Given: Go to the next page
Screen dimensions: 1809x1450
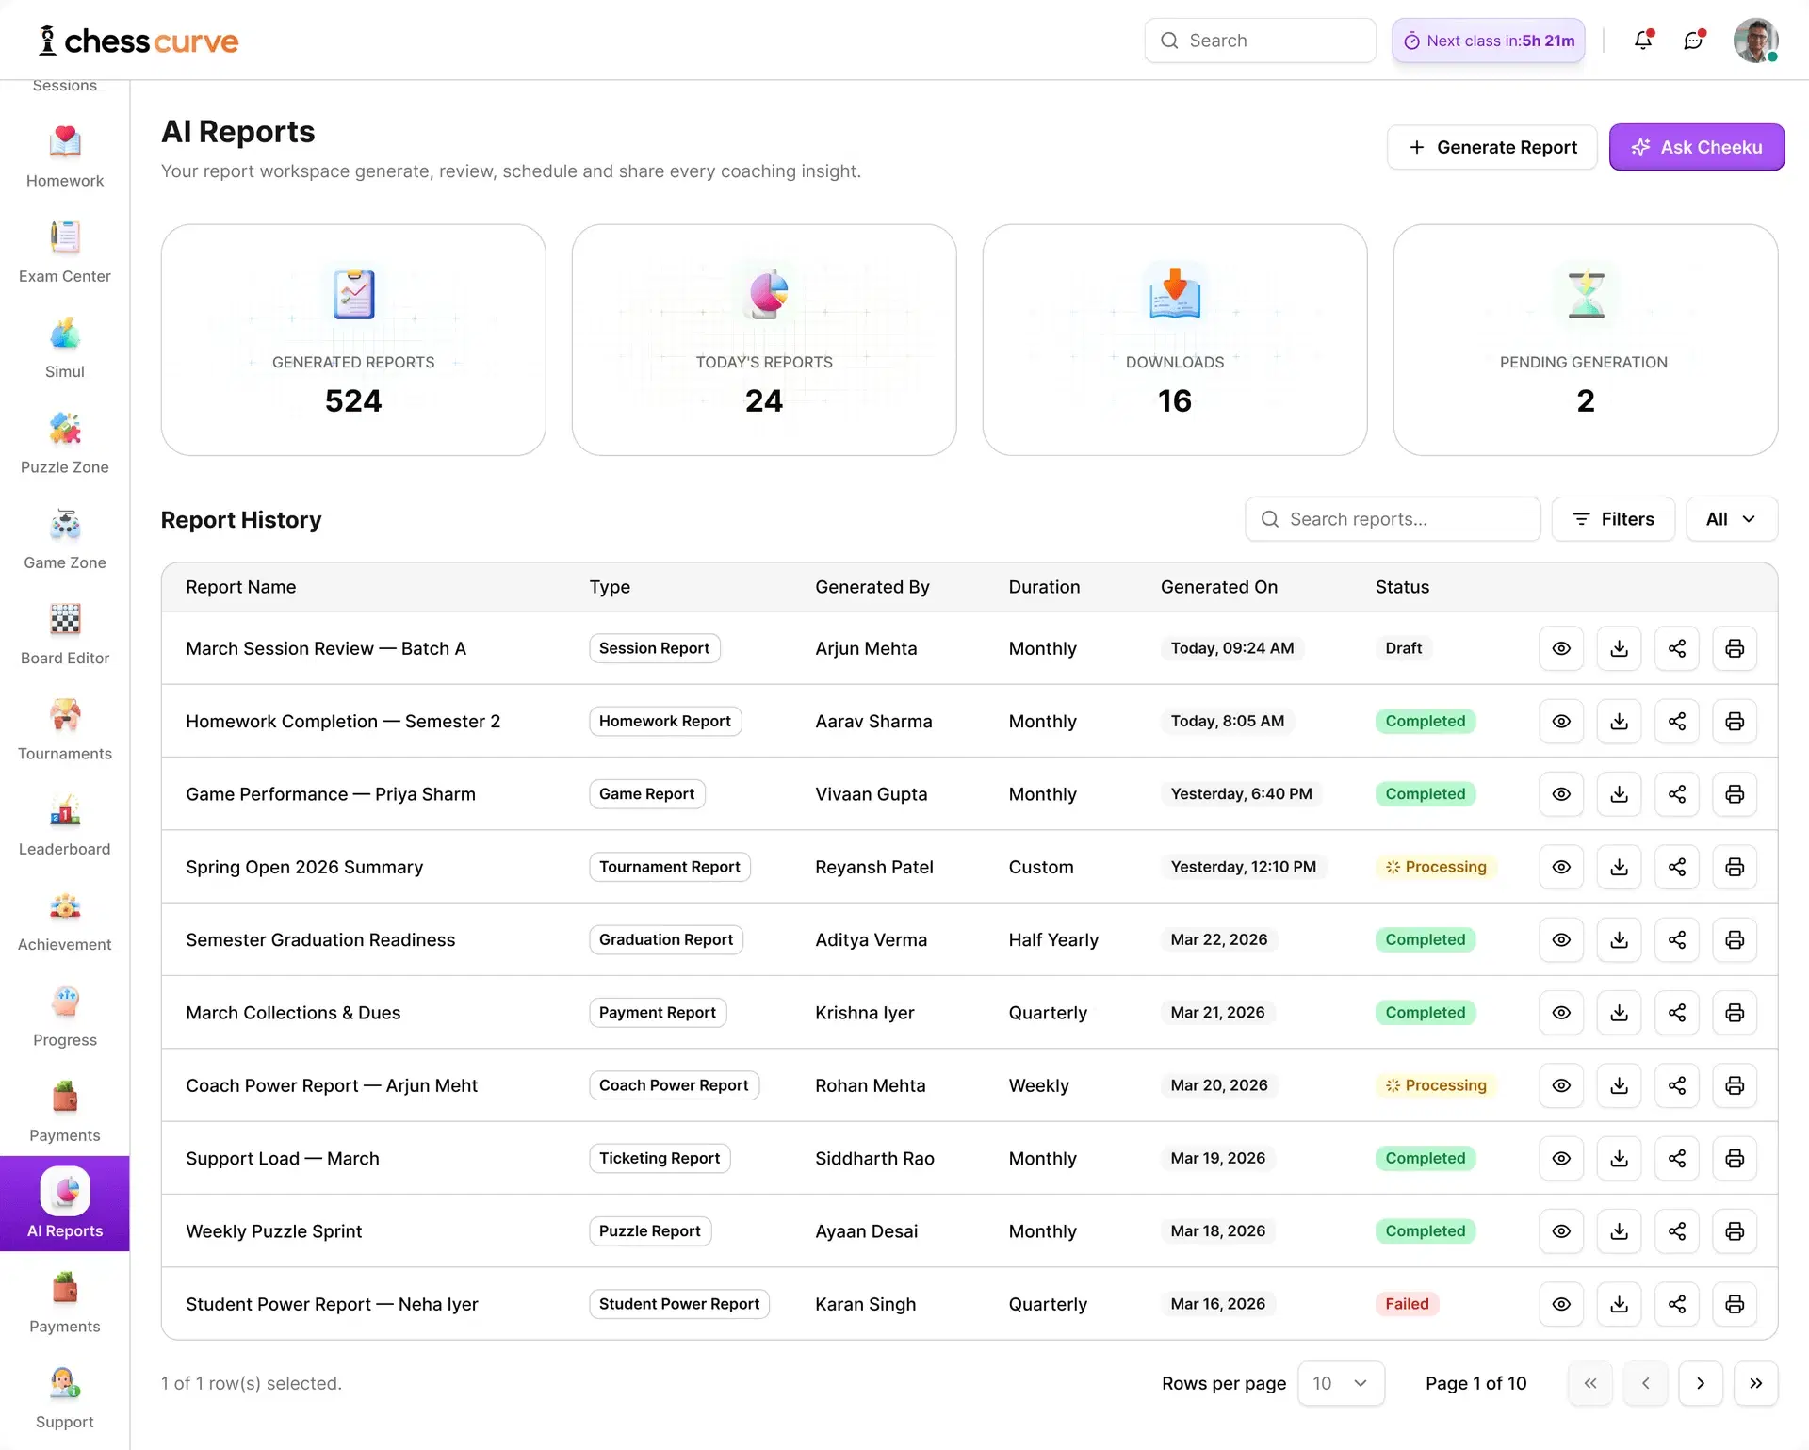Looking at the screenshot, I should 1701,1383.
